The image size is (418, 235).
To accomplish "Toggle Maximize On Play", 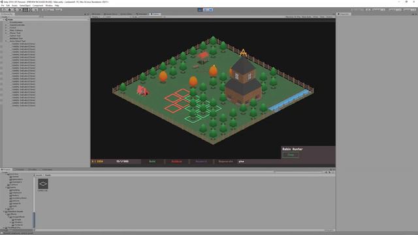I will 293,17.
